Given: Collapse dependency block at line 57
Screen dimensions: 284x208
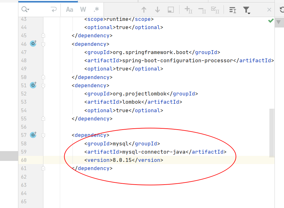Looking at the screenshot, I should click(43, 135).
